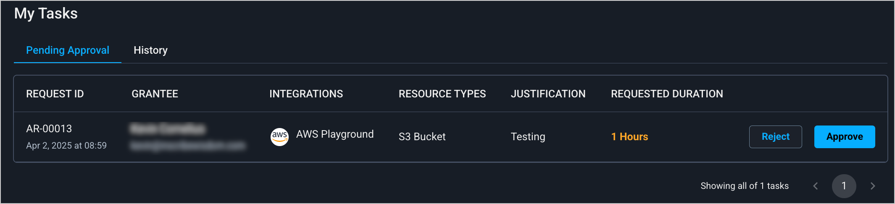Click the Requested Duration column header
Screen dimensions: 895x204
667,94
